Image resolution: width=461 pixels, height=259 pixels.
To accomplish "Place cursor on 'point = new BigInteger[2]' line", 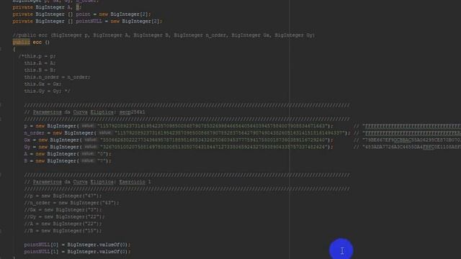I will coord(81,14).
